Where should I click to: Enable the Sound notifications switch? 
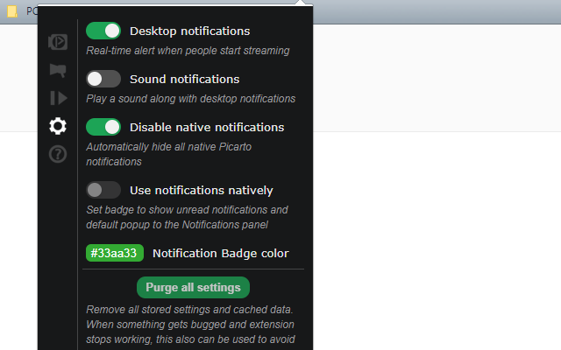click(x=103, y=79)
